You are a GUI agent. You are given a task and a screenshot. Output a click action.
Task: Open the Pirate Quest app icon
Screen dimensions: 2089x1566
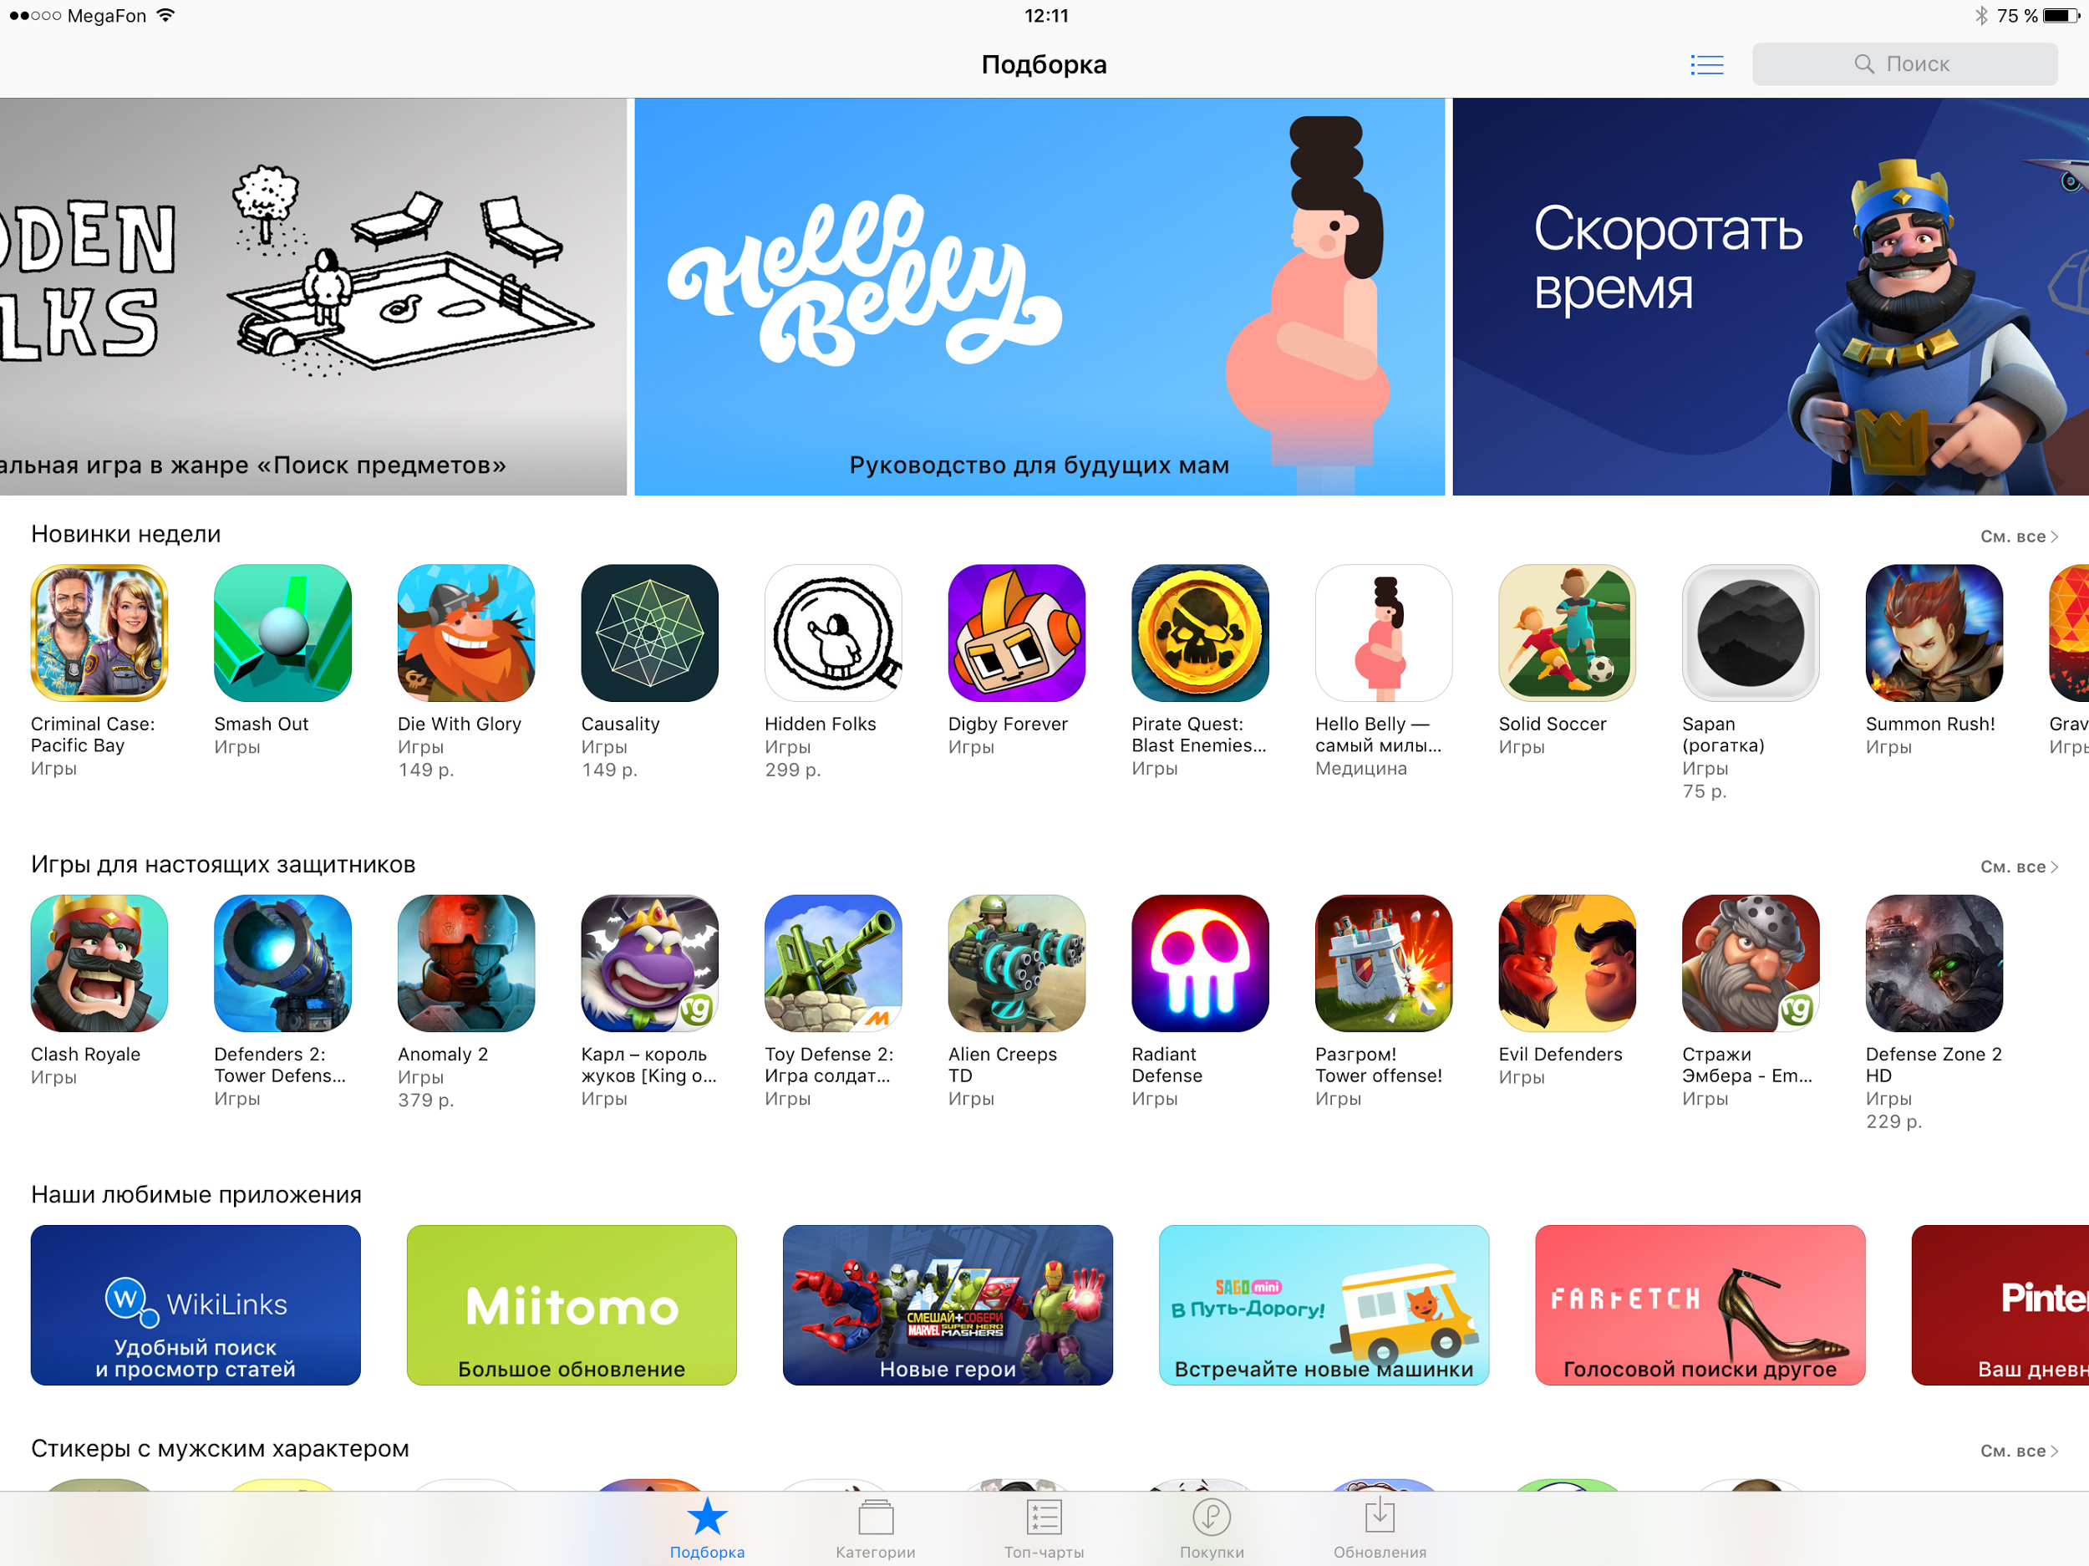[1199, 633]
